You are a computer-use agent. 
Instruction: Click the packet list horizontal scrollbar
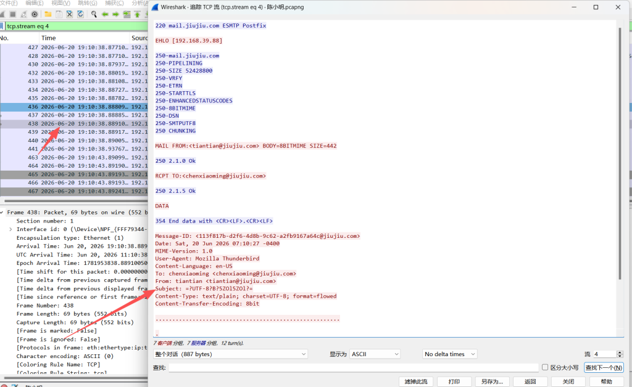(x=76, y=201)
